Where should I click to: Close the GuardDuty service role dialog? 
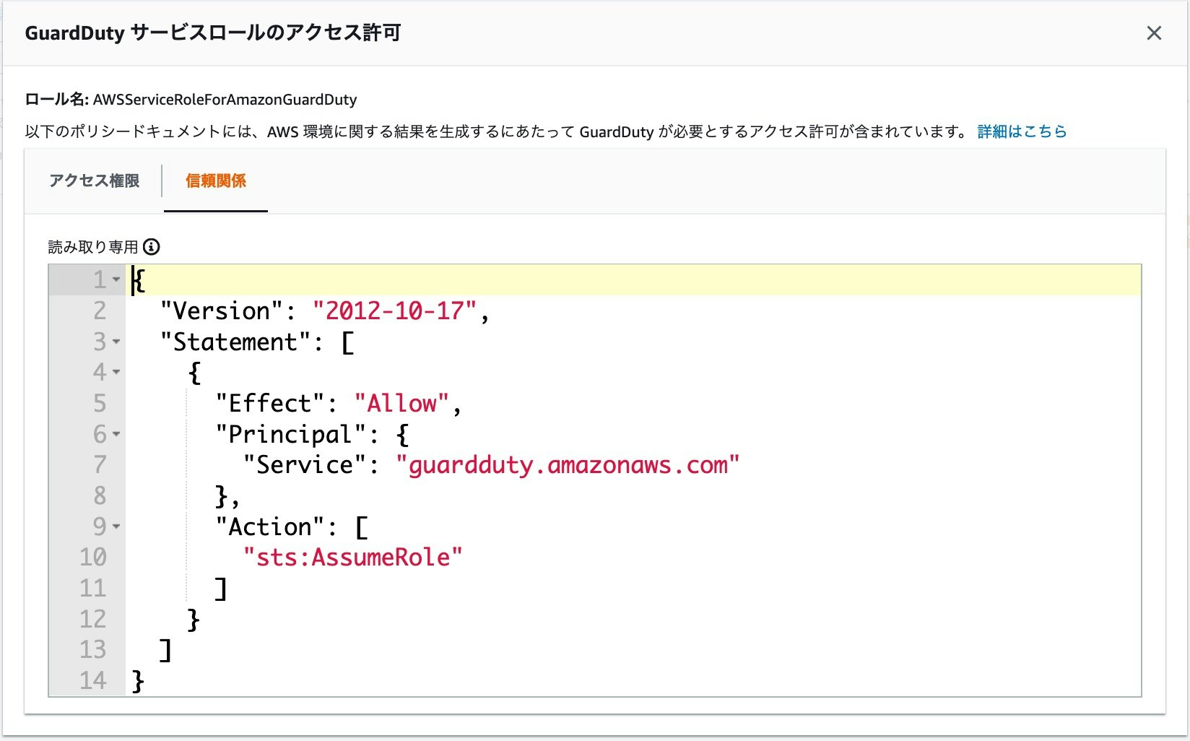[1154, 33]
